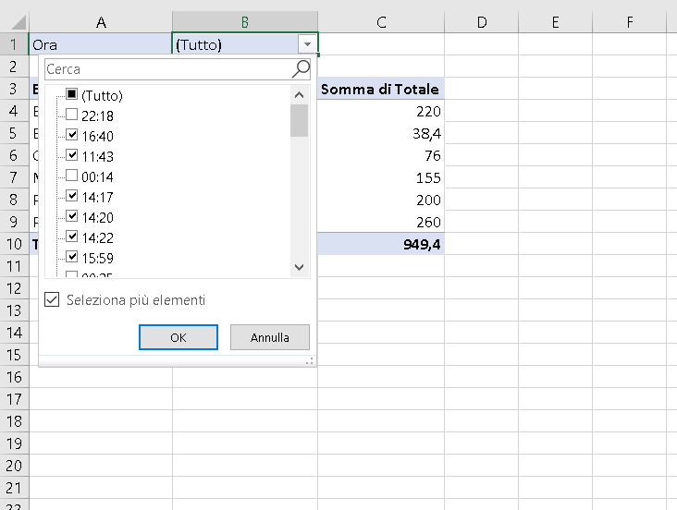Screen dimensions: 677x510
Task: Click the 00:14 label in filter list
Action: 98,176
